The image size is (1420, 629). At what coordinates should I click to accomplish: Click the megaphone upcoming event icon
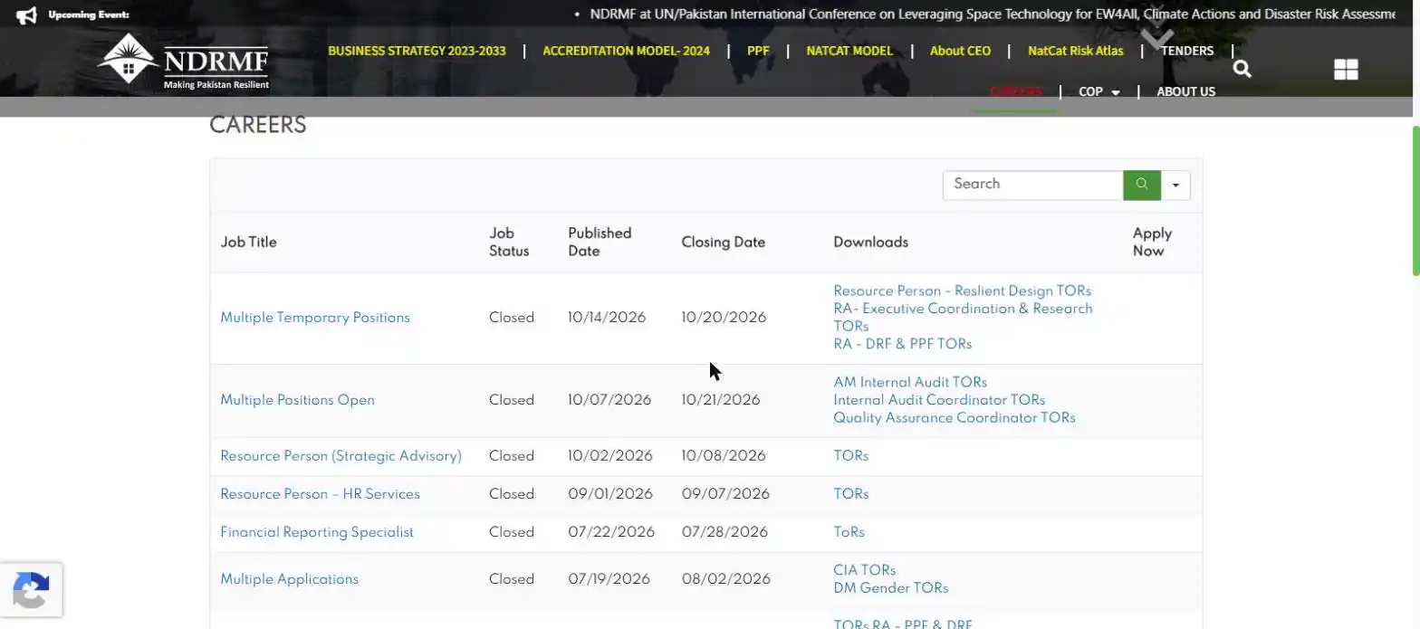tap(27, 14)
